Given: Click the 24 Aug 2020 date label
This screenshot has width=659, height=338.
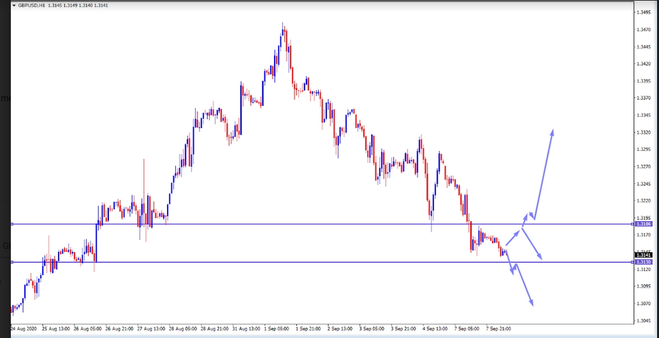Looking at the screenshot, I should [x=24, y=329].
